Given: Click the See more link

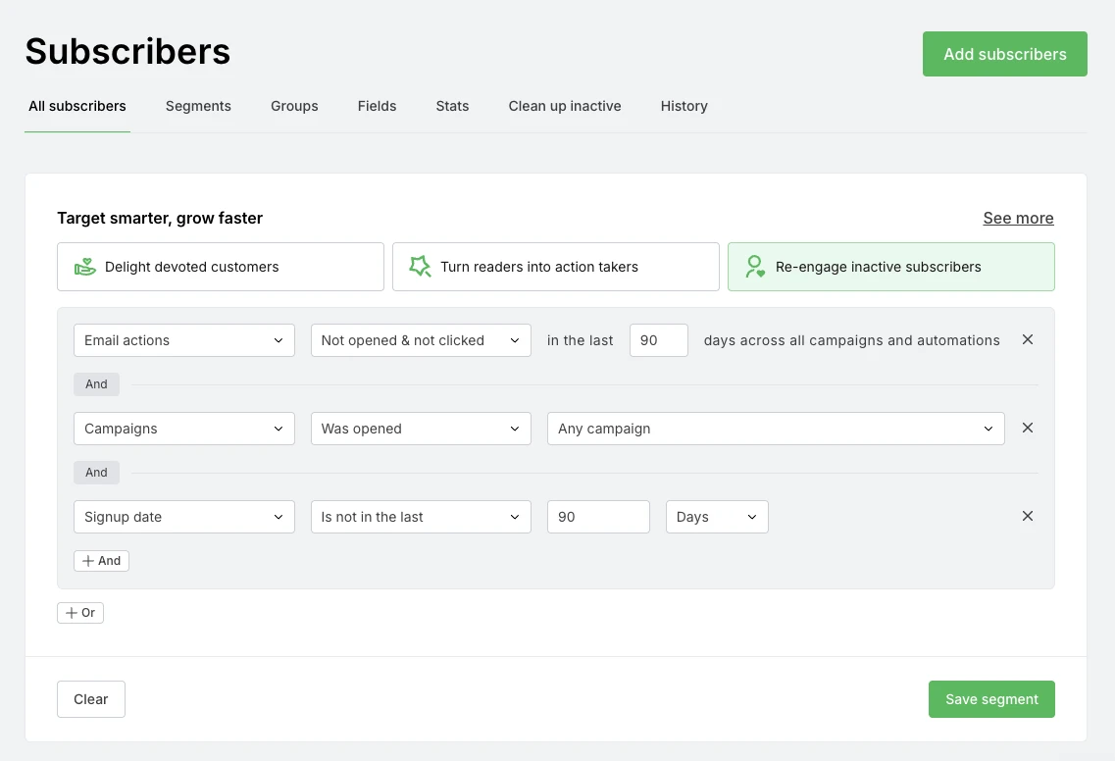Looking at the screenshot, I should click(1018, 219).
